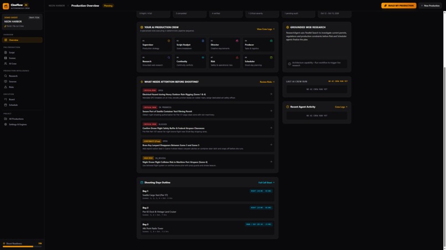This screenshot has height=250, width=446.
Task: Click the Build My Production button
Action: (x=398, y=6)
